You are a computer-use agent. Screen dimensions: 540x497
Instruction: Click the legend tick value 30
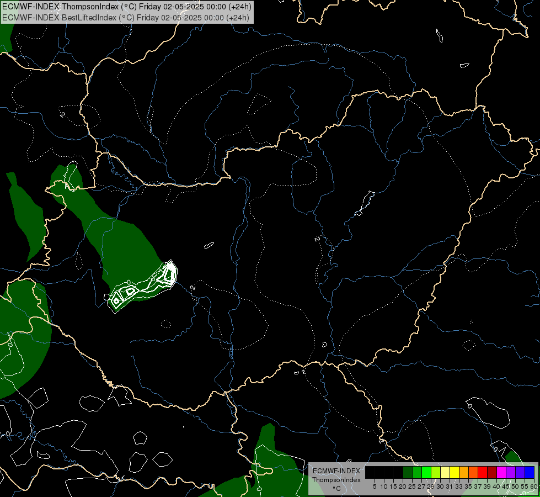(x=440, y=487)
